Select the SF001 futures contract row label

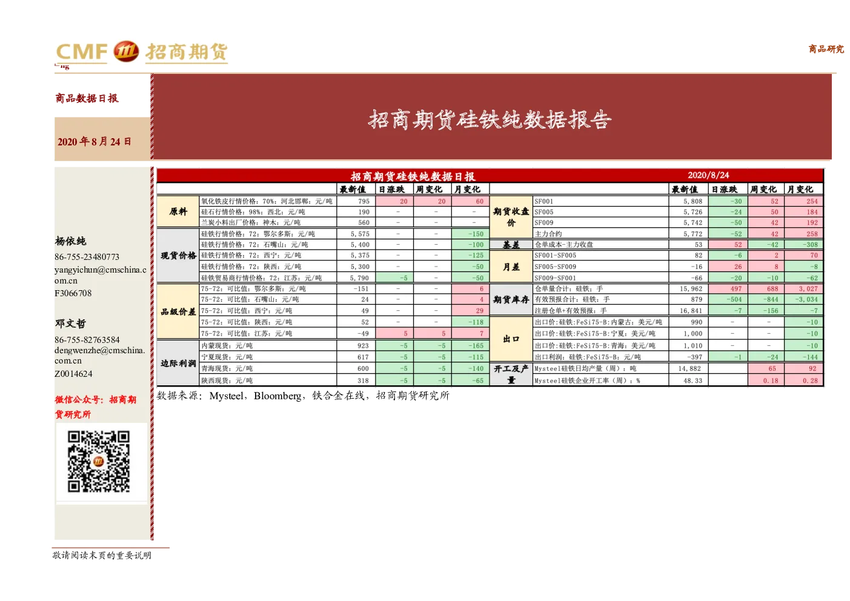click(x=544, y=201)
